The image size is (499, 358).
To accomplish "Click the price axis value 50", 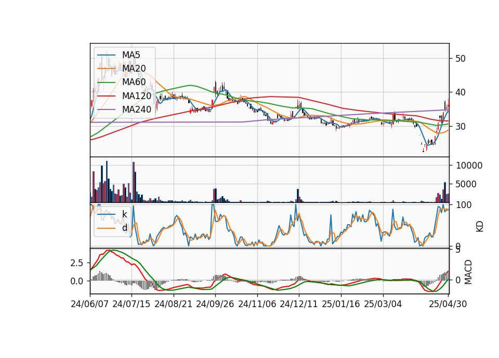I will [x=461, y=59].
